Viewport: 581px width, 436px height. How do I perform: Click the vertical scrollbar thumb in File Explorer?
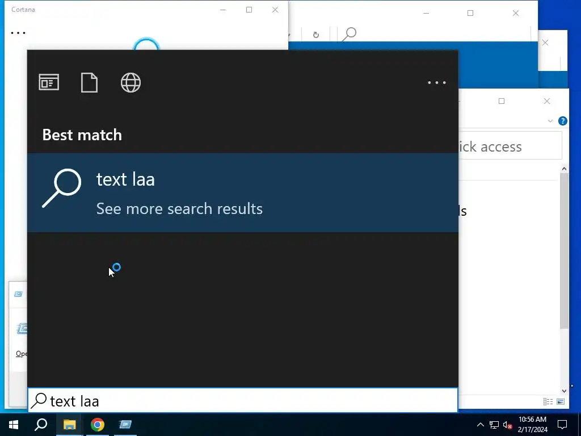coord(564,250)
